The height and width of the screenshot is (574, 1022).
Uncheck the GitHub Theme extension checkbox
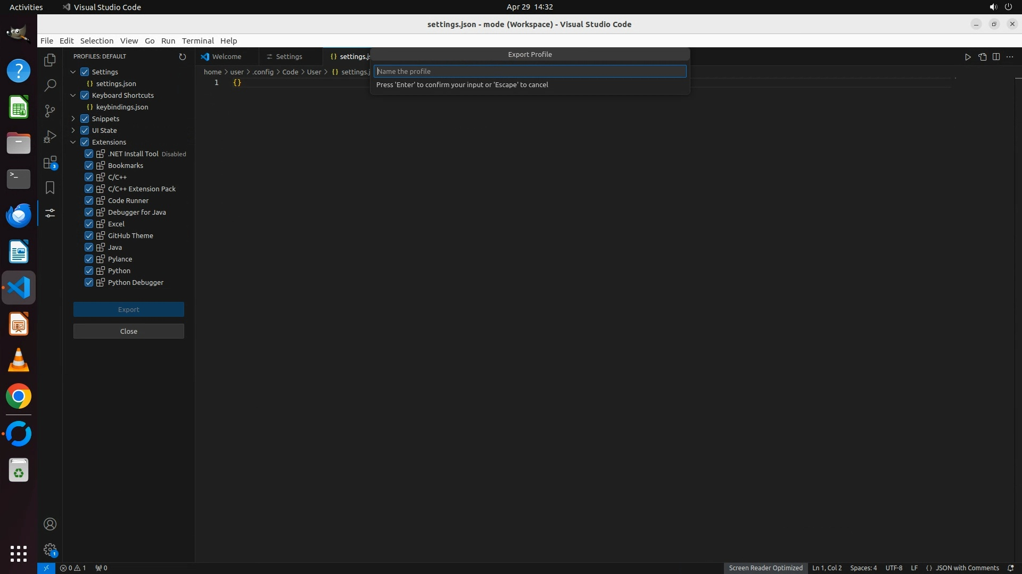[x=89, y=235]
